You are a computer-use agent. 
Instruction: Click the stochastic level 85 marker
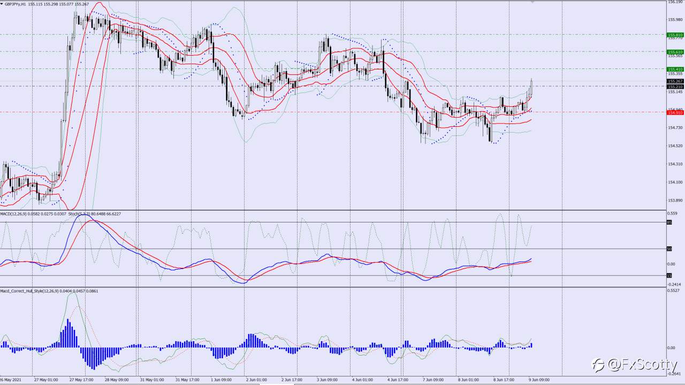pyautogui.click(x=669, y=222)
